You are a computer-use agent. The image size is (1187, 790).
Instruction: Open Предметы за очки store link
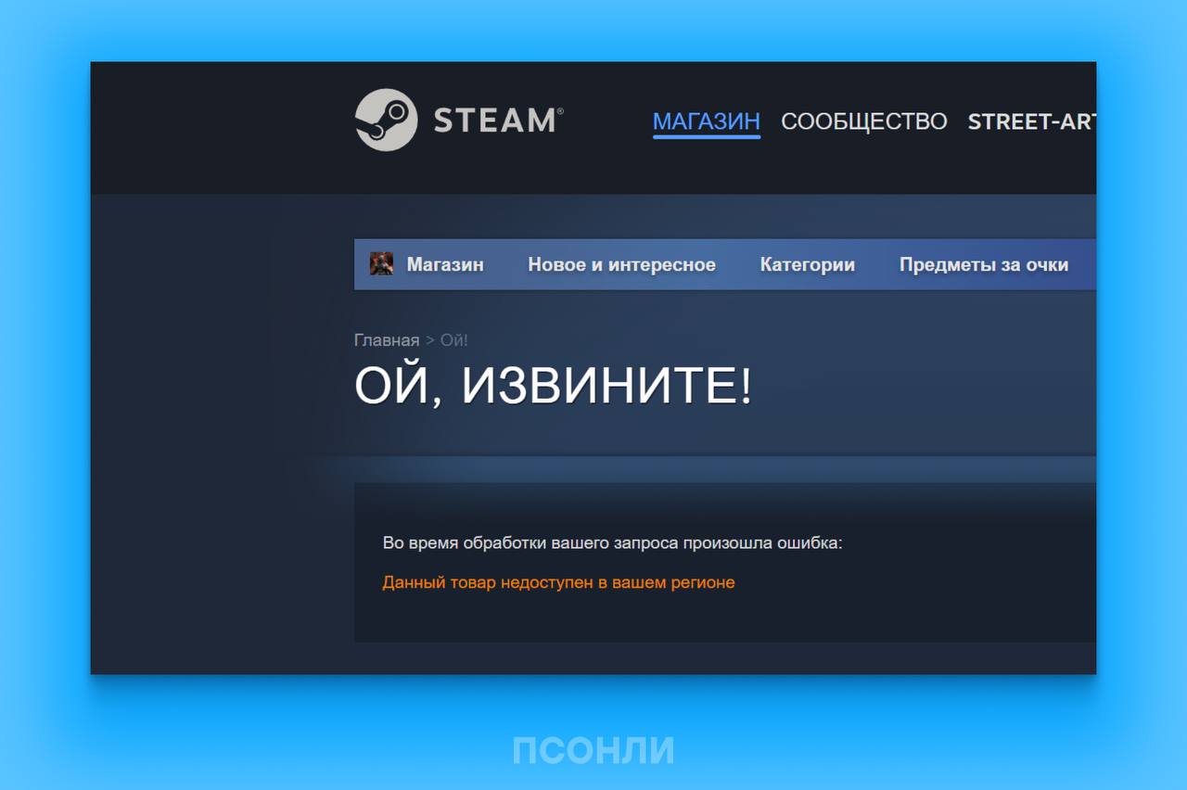984,264
